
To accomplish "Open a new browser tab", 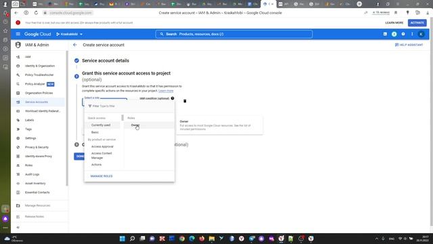I will pos(359,4).
